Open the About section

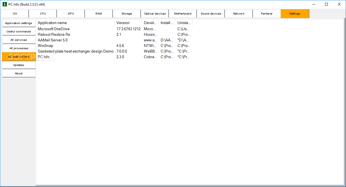coord(19,73)
